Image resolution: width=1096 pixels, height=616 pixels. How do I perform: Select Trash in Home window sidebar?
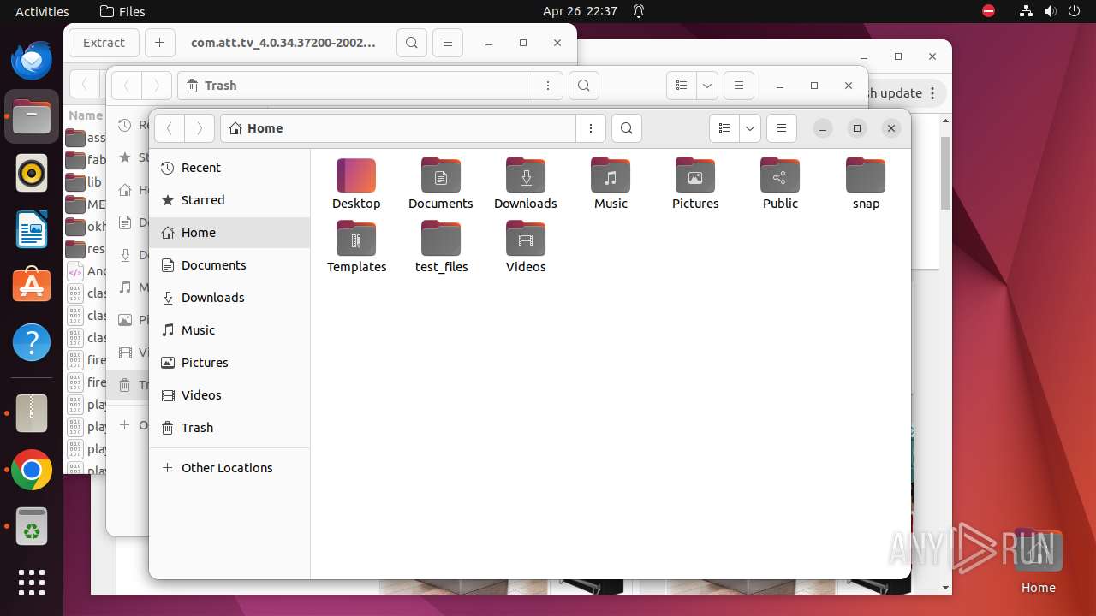point(229,428)
